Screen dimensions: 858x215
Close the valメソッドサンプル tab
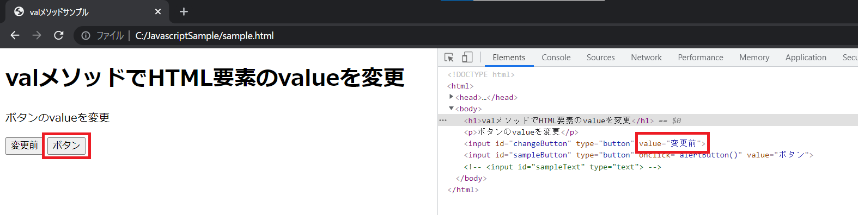coord(158,11)
